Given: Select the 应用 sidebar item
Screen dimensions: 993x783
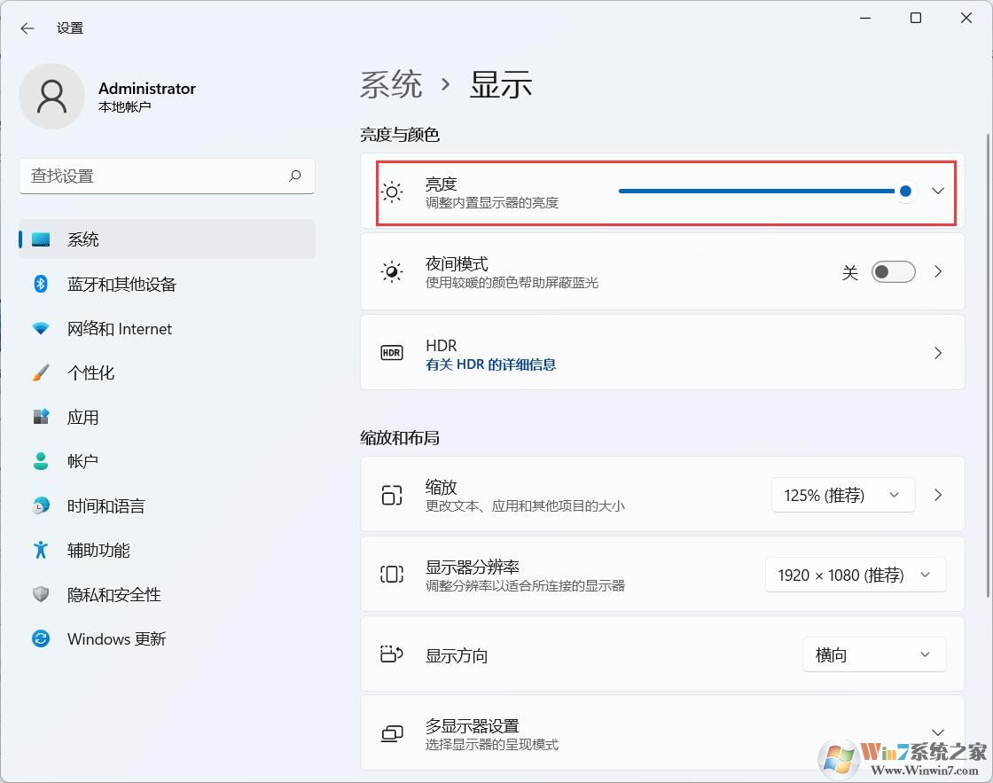Looking at the screenshot, I should pos(83,417).
